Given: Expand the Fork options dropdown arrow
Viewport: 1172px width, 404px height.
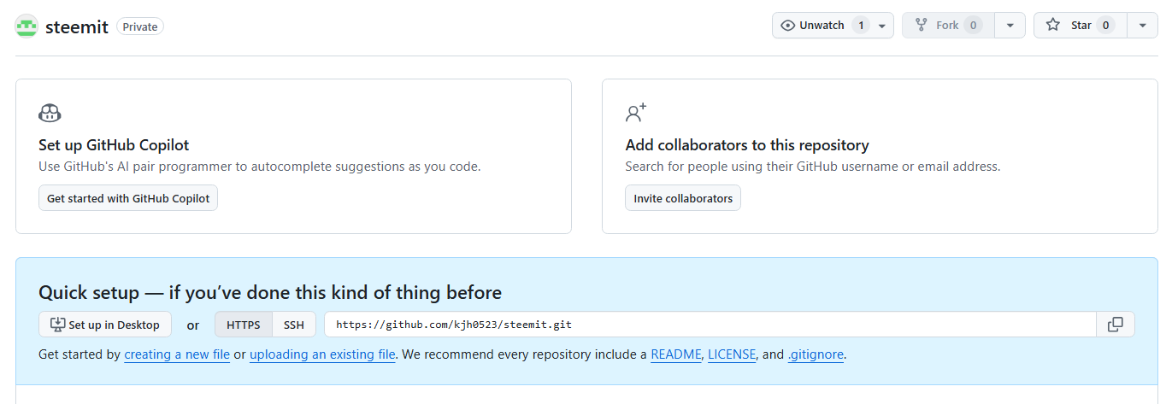Looking at the screenshot, I should pyautogui.click(x=1010, y=26).
